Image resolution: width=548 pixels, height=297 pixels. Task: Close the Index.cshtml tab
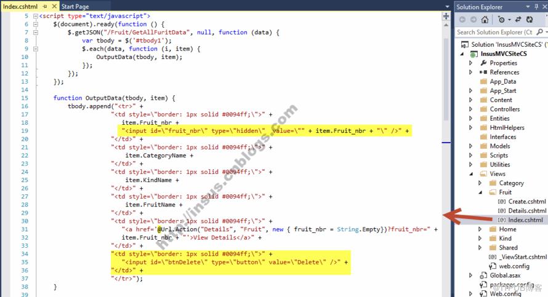[54, 6]
